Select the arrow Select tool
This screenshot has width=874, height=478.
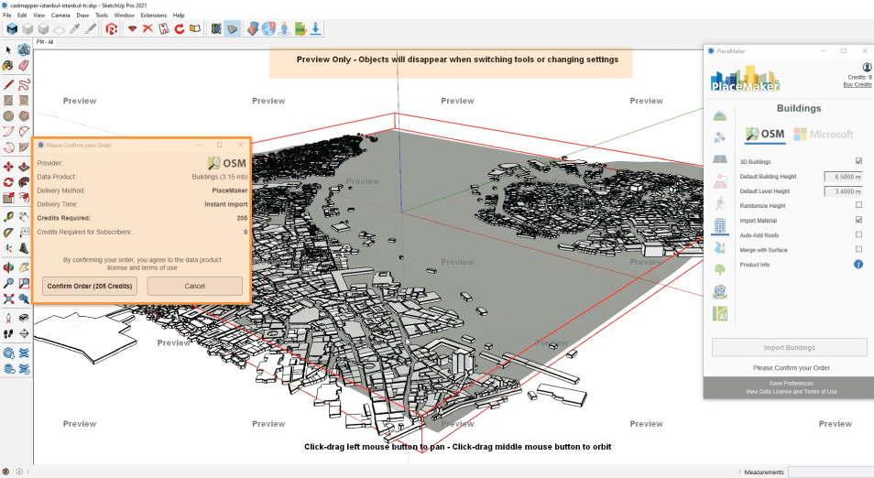8,50
